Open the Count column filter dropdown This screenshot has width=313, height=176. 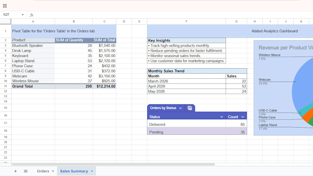pos(243,117)
